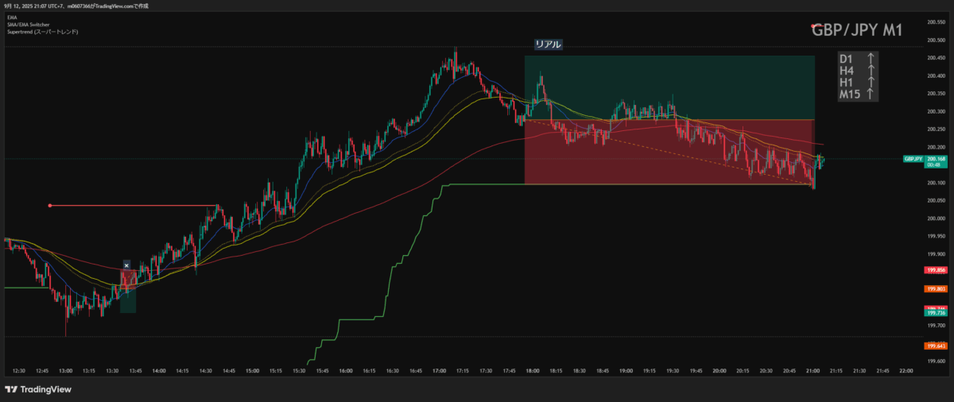Click the small X marker label on chart
Viewport: 954px width, 402px height.
coord(126,265)
